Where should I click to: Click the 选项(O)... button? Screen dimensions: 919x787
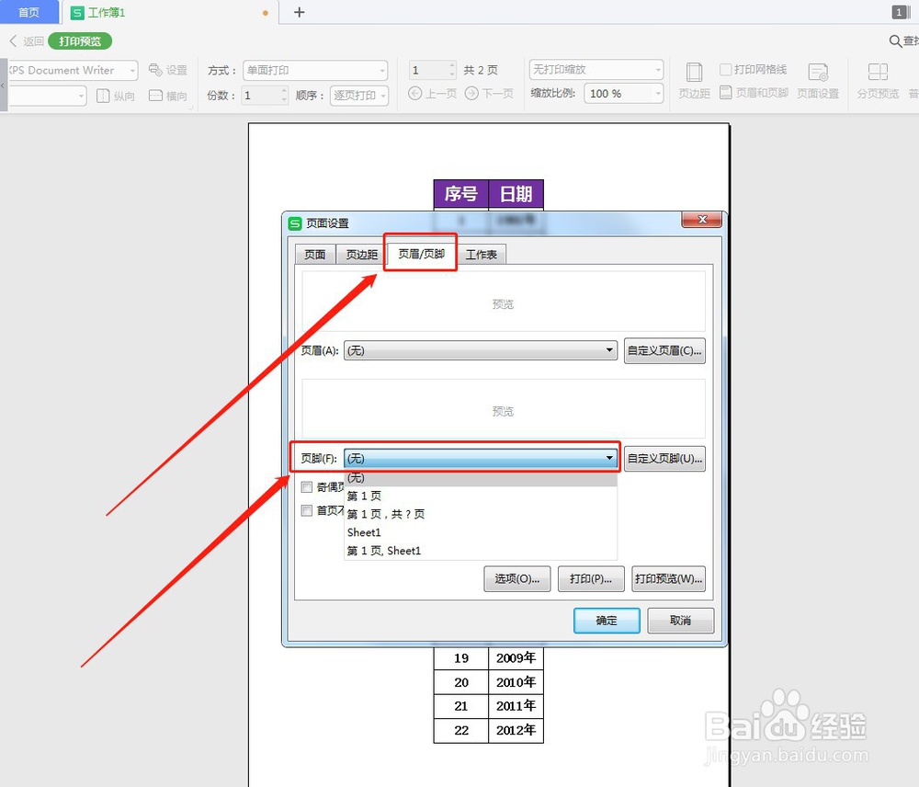tap(516, 579)
